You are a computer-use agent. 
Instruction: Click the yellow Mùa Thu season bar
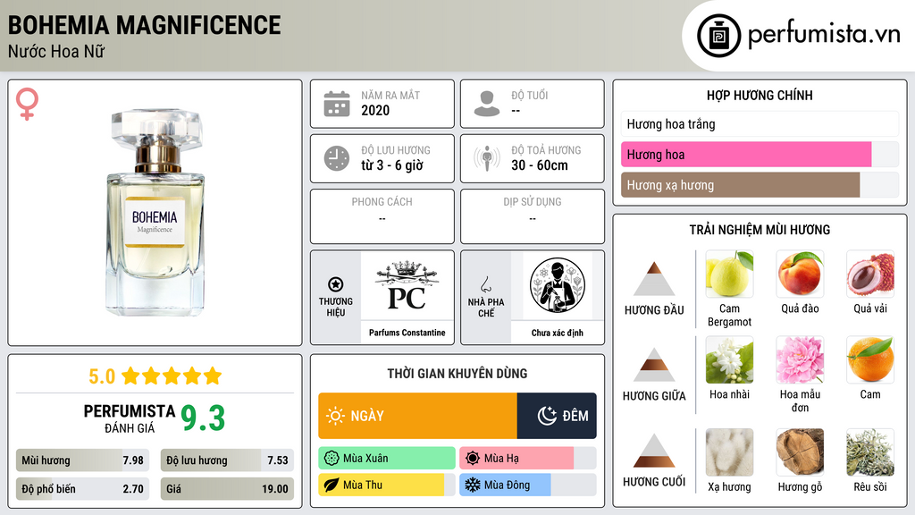click(x=381, y=485)
